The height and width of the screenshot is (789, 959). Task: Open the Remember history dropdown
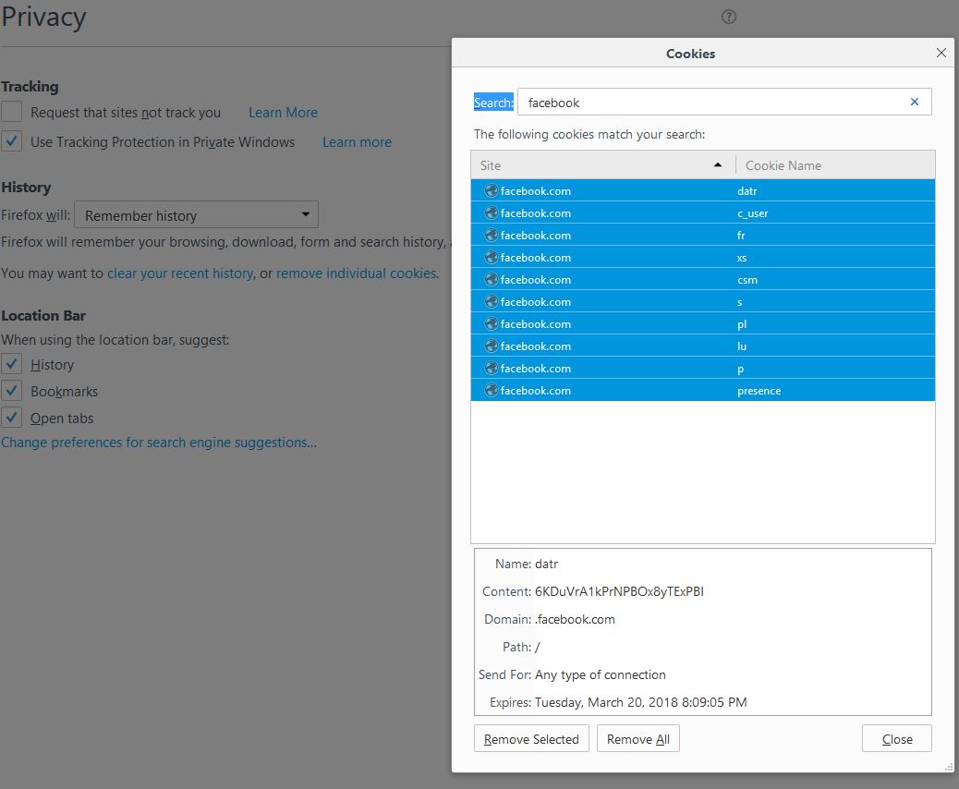coord(196,214)
